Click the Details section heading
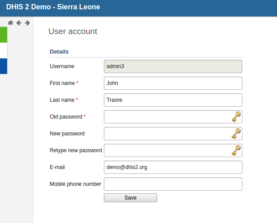Viewport: 277px width, 223px height. pos(59,51)
